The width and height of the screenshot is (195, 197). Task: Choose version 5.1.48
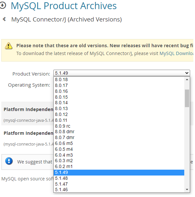coord(119,178)
